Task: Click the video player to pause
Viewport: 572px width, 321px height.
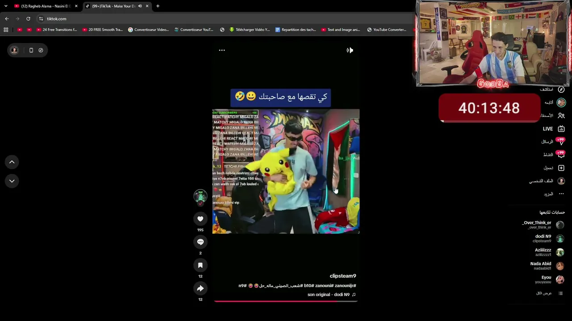Action: coord(286,171)
